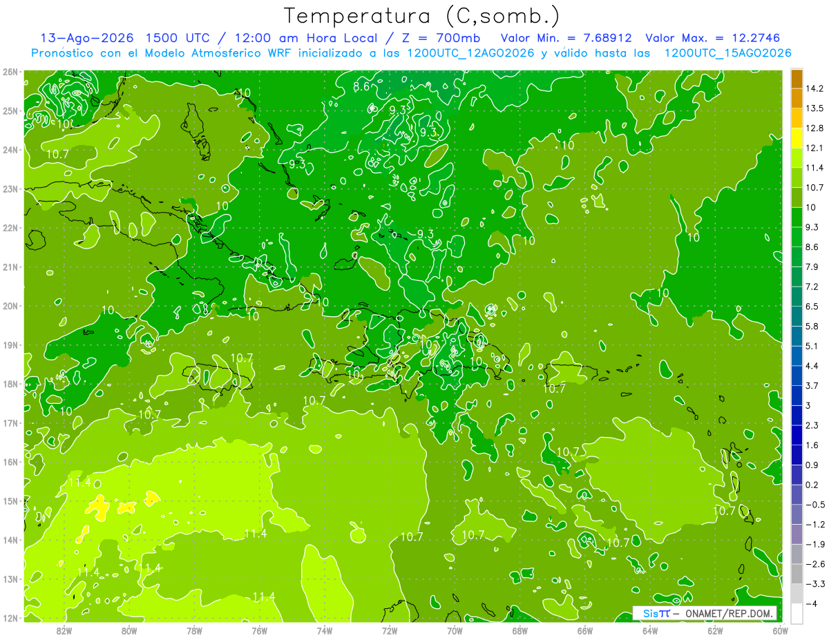The height and width of the screenshot is (640, 829).
Task: Click the 1500 UTC time text
Action: click(x=178, y=38)
